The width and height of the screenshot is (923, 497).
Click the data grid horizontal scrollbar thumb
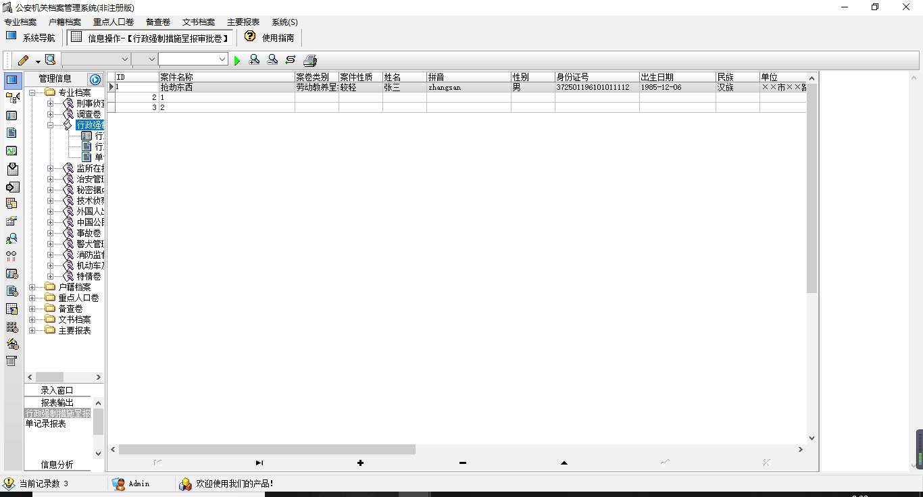point(267,449)
